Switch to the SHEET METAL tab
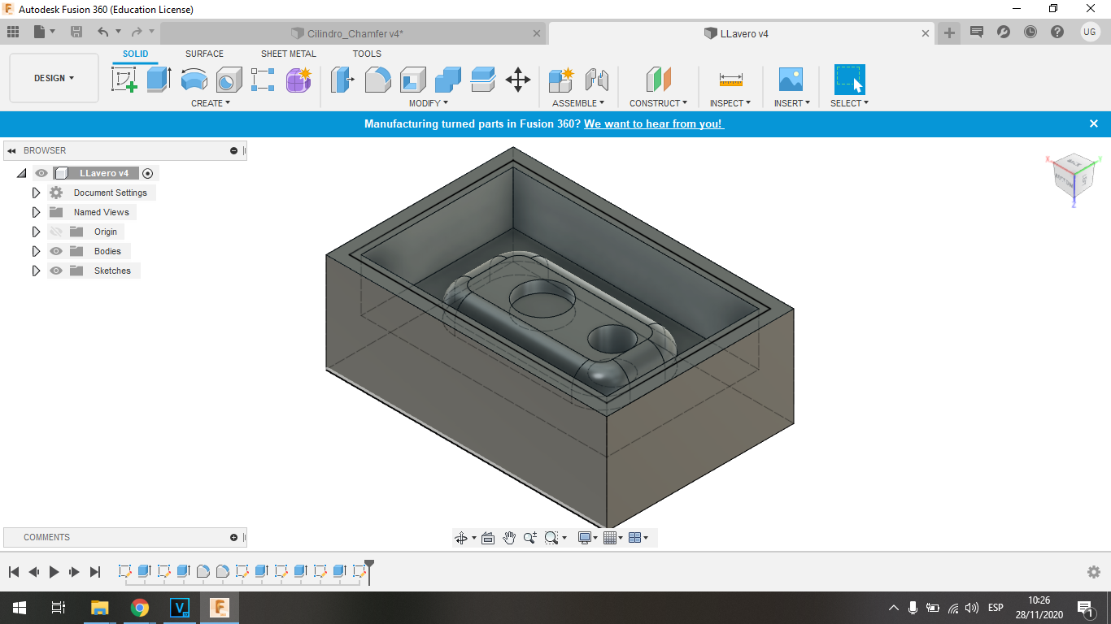1111x624 pixels. point(289,54)
